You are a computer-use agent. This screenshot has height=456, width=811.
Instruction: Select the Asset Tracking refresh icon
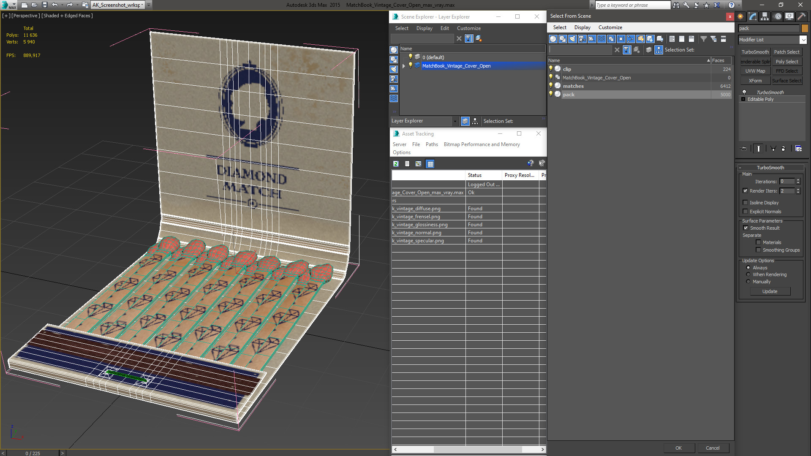click(395, 163)
